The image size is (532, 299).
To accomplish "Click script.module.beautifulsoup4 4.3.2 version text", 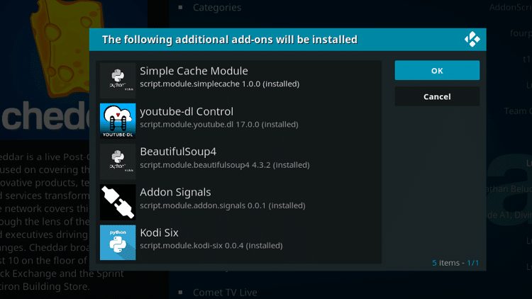I will coord(225,165).
